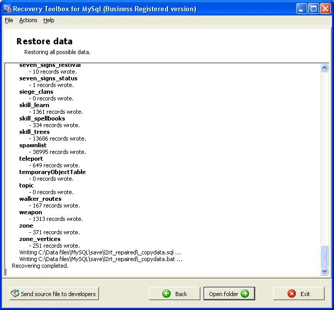Click '371 records wrote.' line
This screenshot has height=310, width=334.
pos(55,232)
